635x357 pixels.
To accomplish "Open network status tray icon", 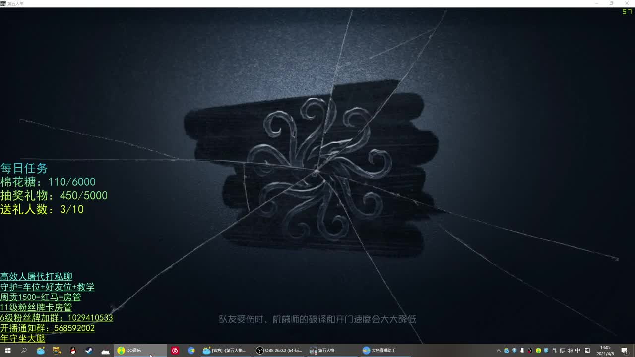I will tap(562, 351).
